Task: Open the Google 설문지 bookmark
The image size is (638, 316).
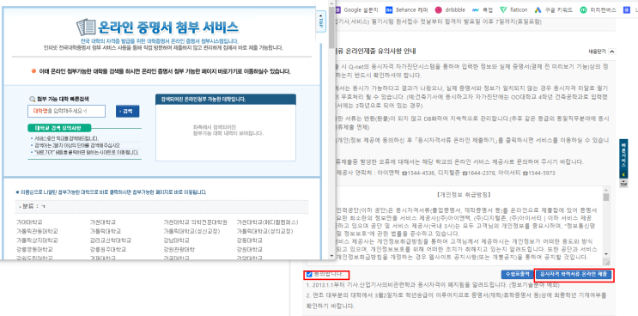Action: coord(357,9)
